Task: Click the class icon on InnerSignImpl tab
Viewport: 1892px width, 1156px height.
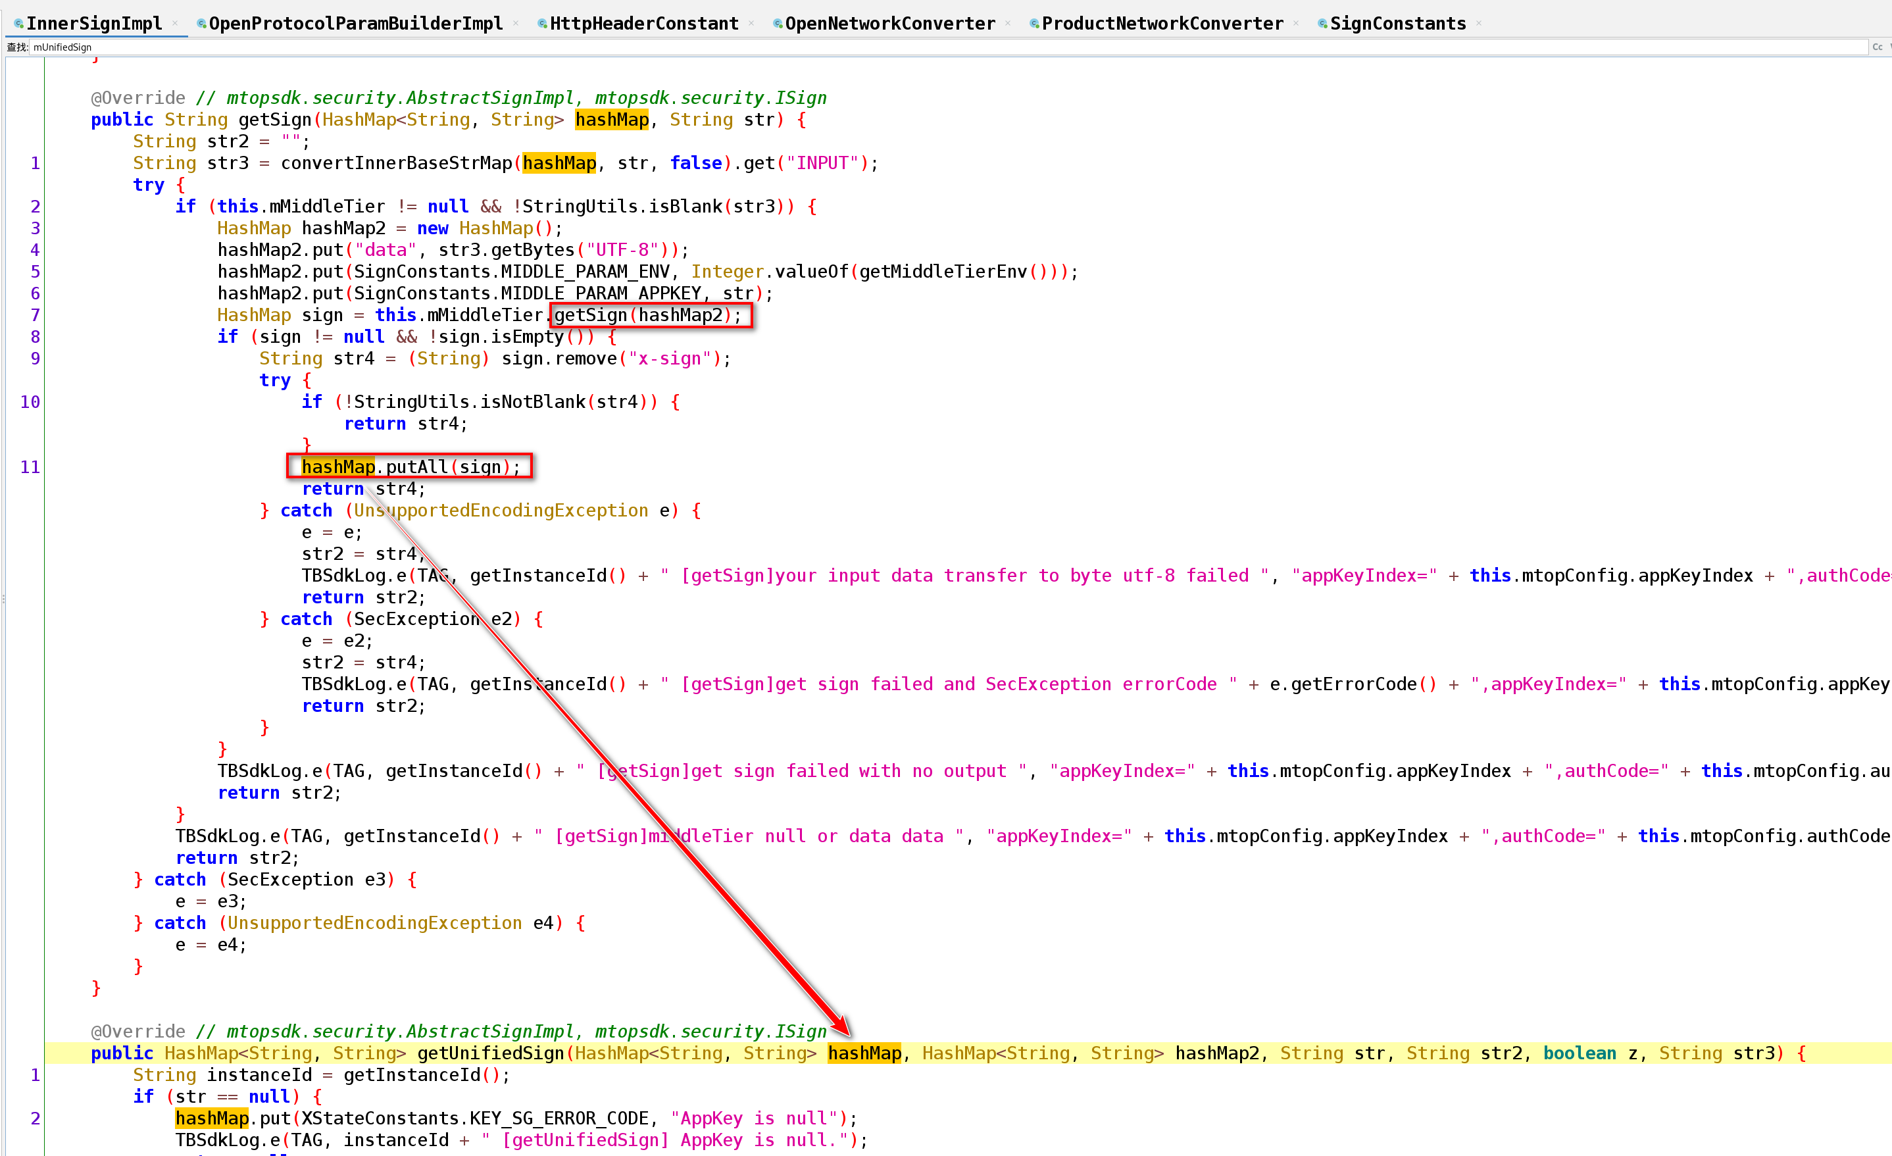Action: tap(18, 24)
